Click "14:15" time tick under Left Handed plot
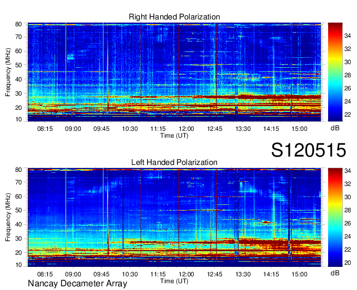 pyautogui.click(x=271, y=274)
